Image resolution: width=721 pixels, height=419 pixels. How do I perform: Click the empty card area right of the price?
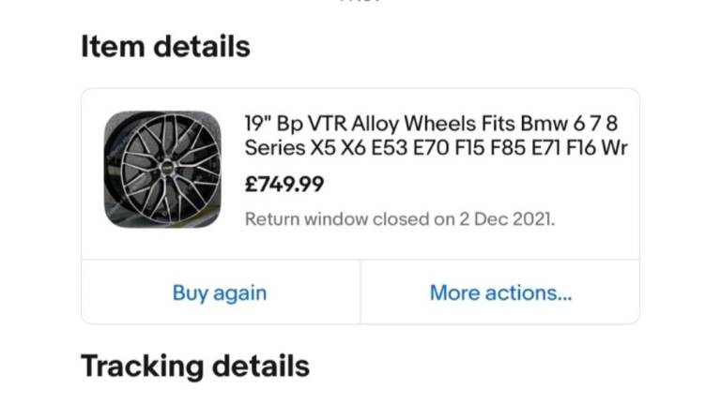[488, 184]
